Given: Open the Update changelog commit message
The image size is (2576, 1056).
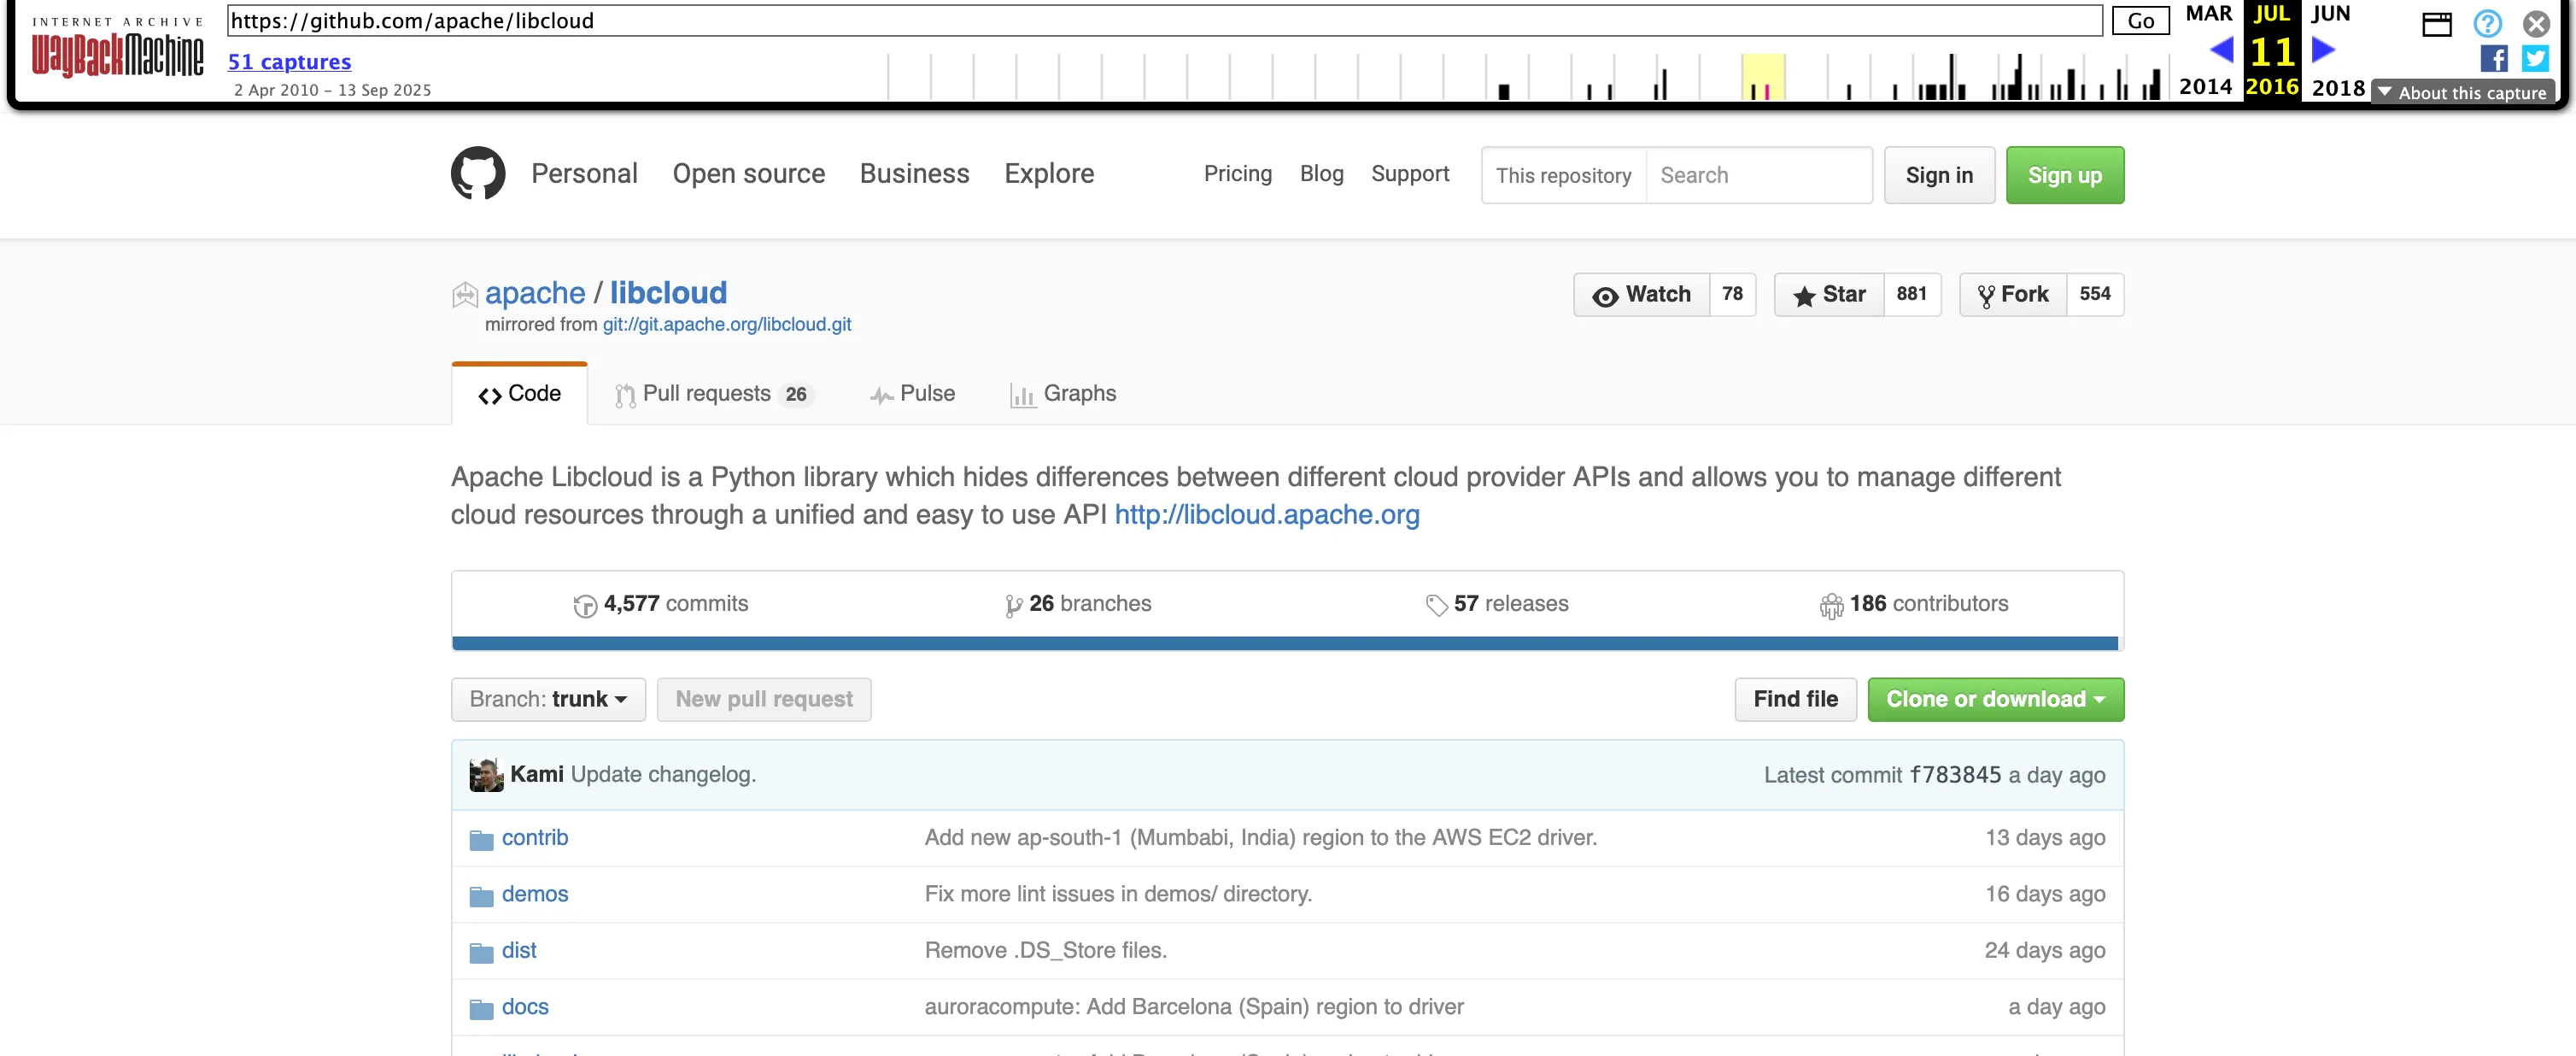Looking at the screenshot, I should point(664,775).
